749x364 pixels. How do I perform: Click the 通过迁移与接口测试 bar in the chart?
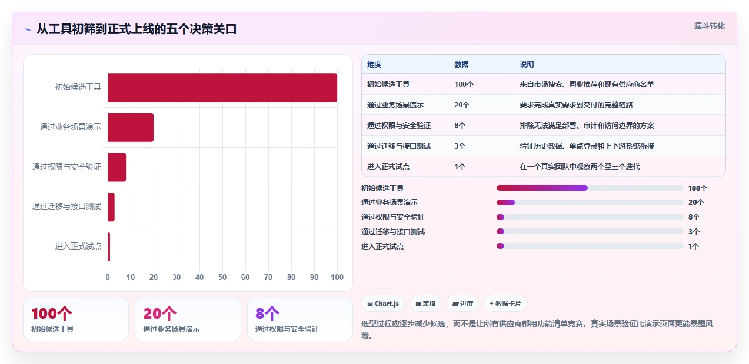[x=111, y=207]
